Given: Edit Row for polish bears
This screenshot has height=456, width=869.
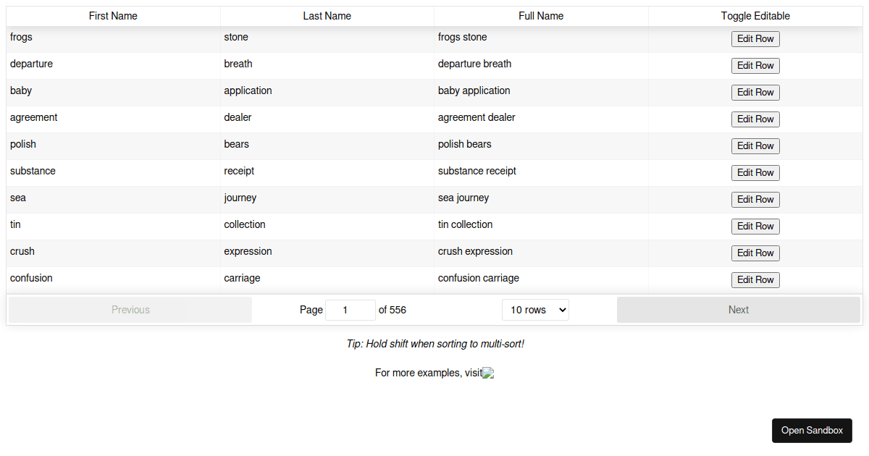Looking at the screenshot, I should [x=755, y=145].
